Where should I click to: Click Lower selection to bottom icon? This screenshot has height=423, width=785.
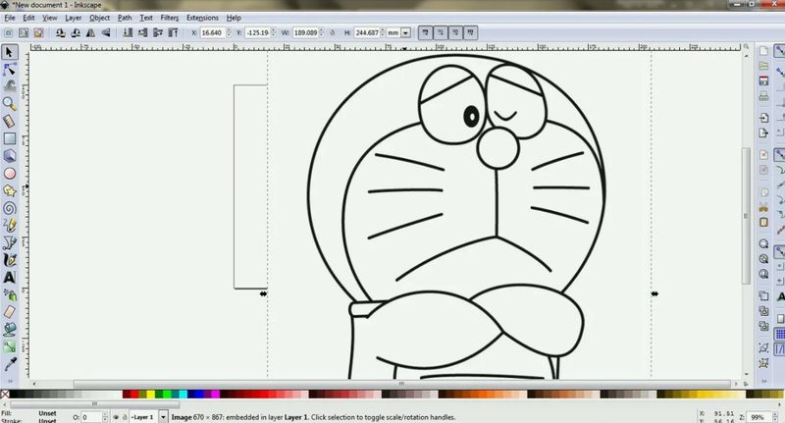point(128,33)
